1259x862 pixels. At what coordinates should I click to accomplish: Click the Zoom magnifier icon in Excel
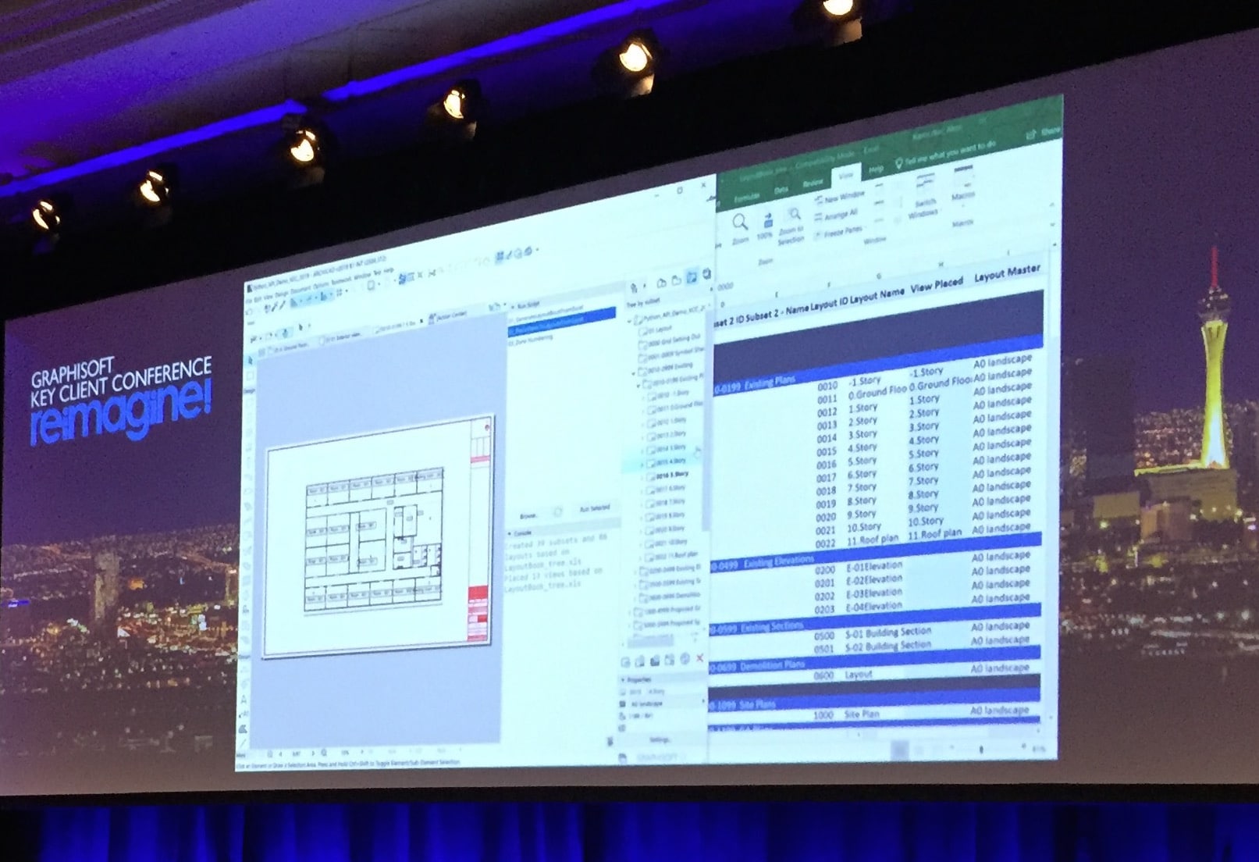tap(740, 223)
